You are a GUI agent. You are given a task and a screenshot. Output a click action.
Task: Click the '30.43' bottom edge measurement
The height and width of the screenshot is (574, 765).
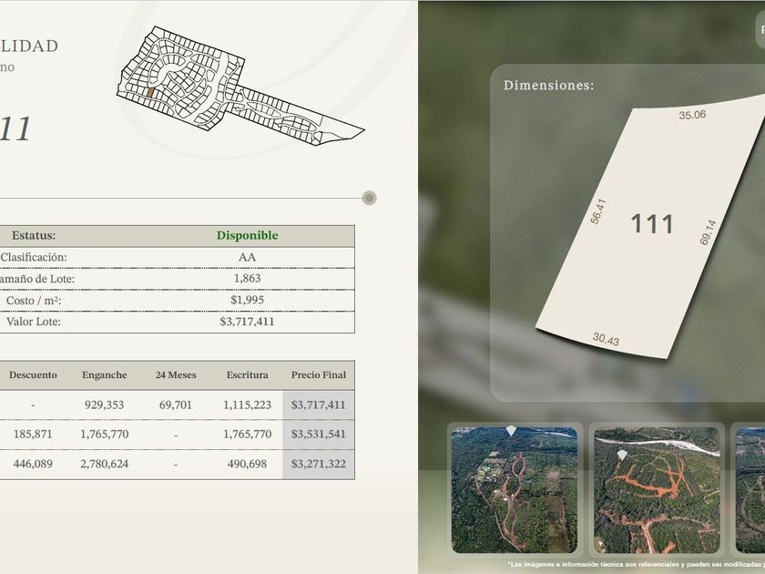click(606, 339)
